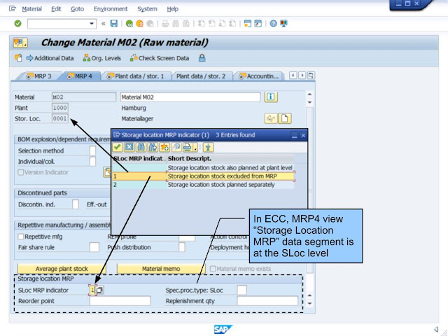448x336 pixels.
Task: Show next tabs with the right tab arrow
Action: tap(302, 76)
